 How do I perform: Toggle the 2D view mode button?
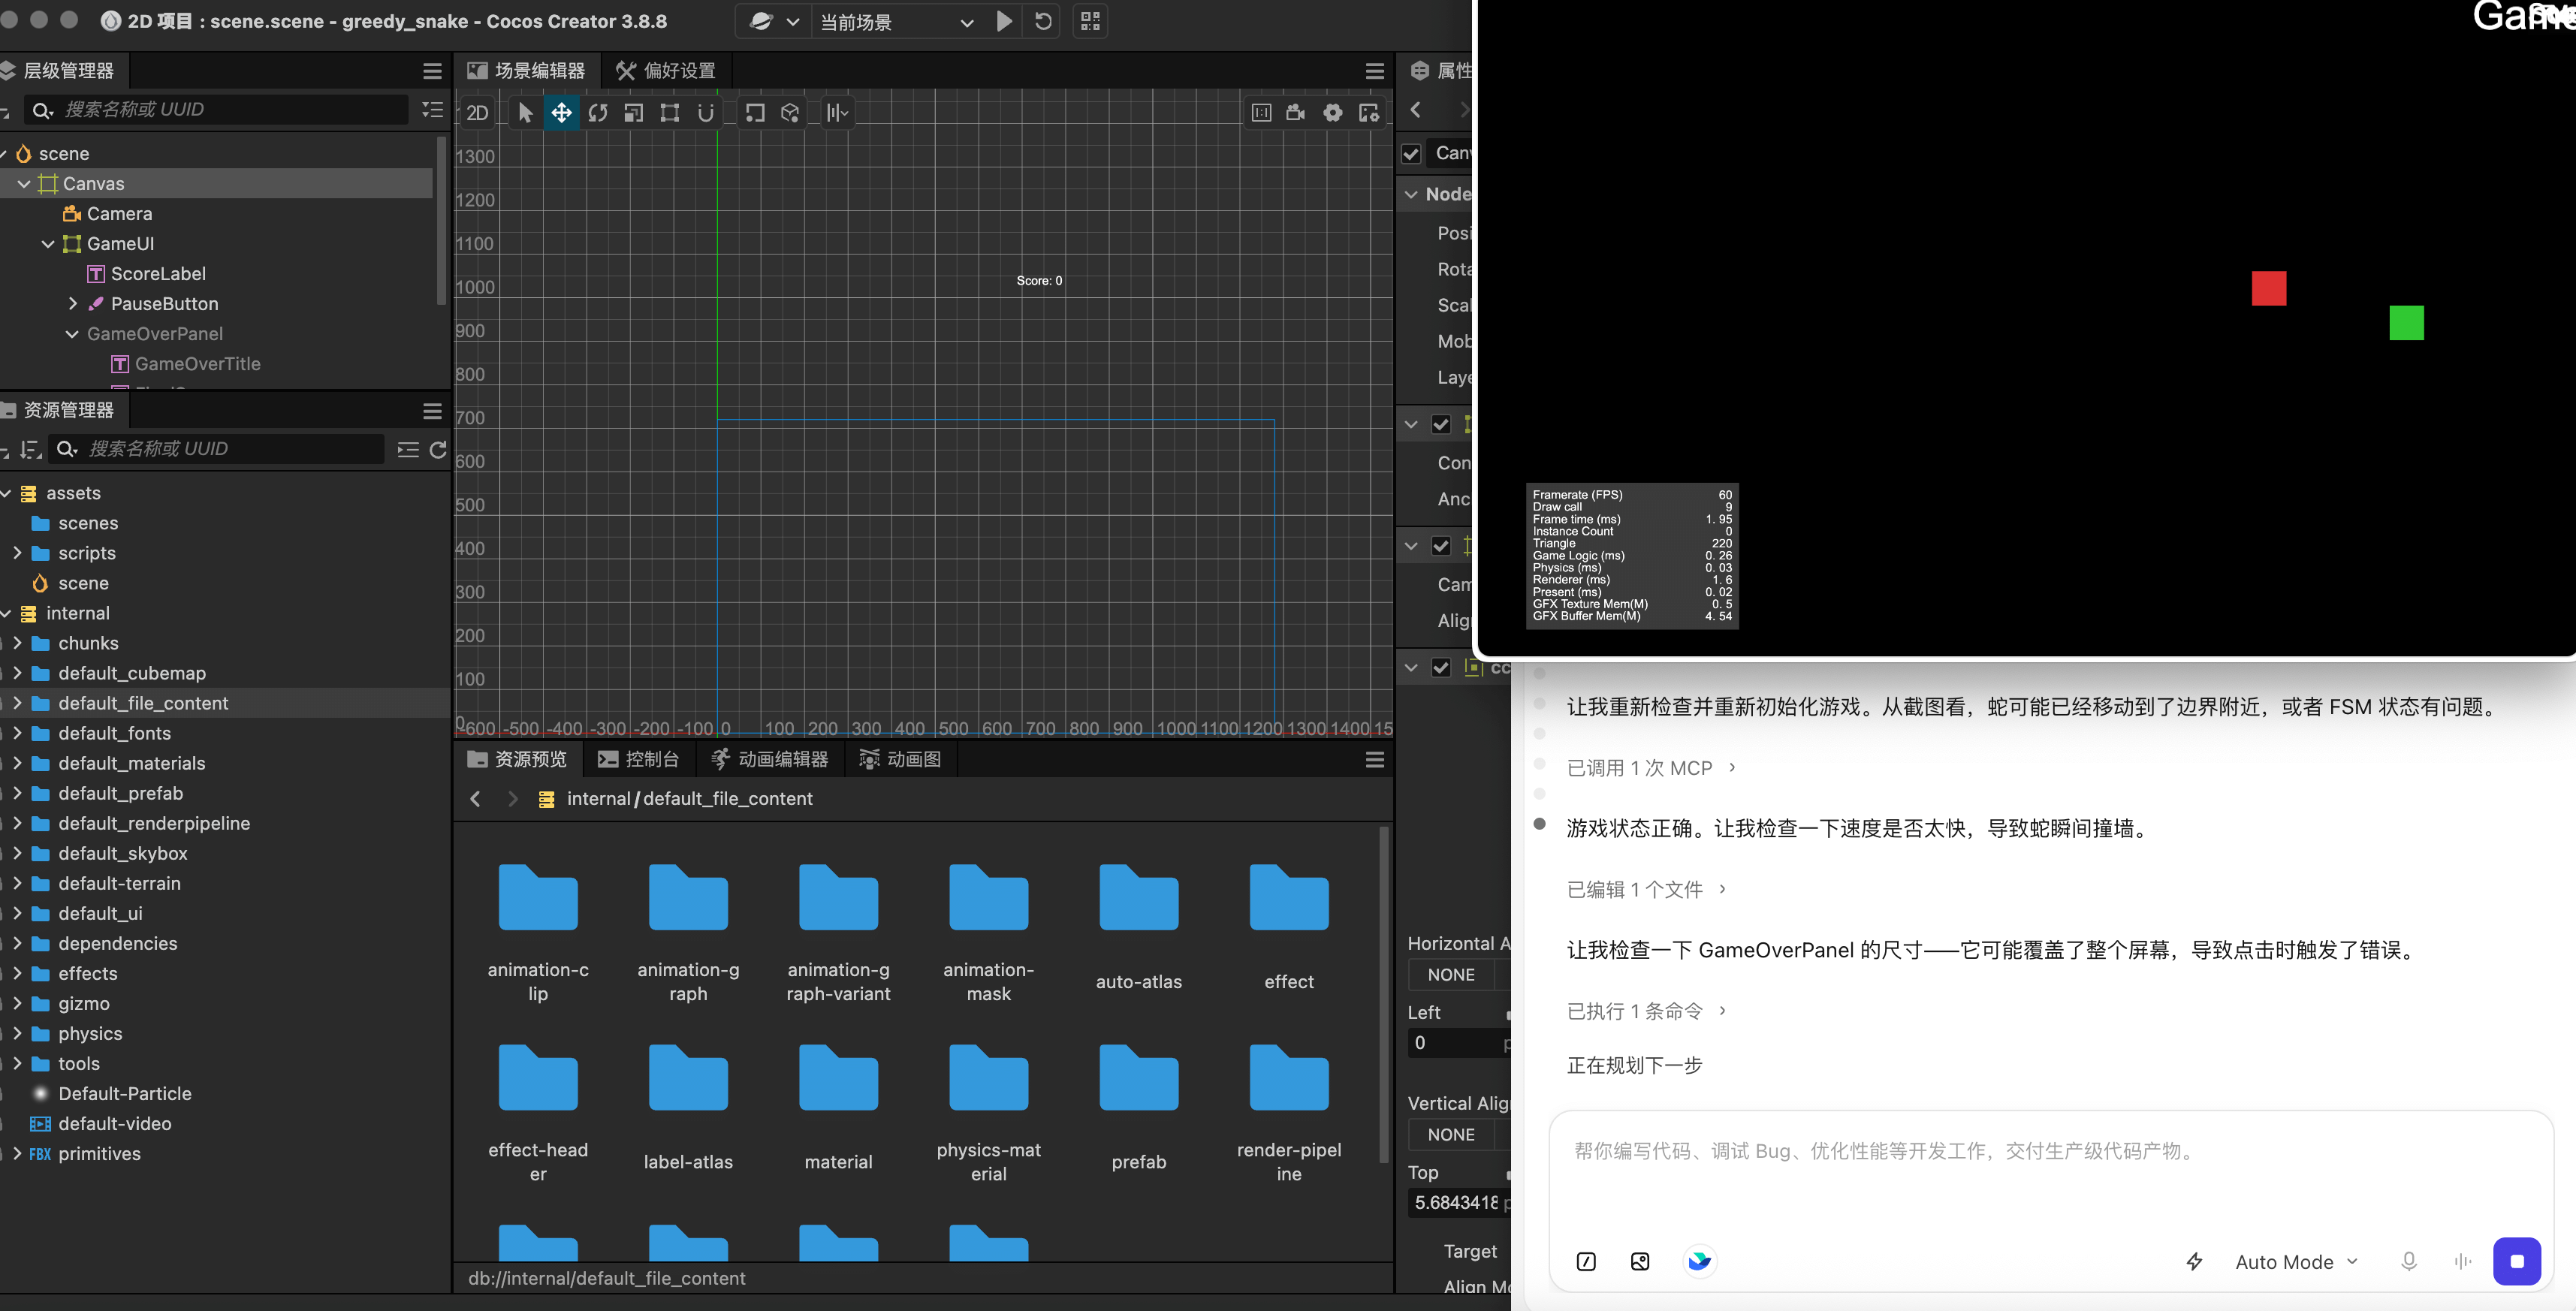pyautogui.click(x=477, y=113)
